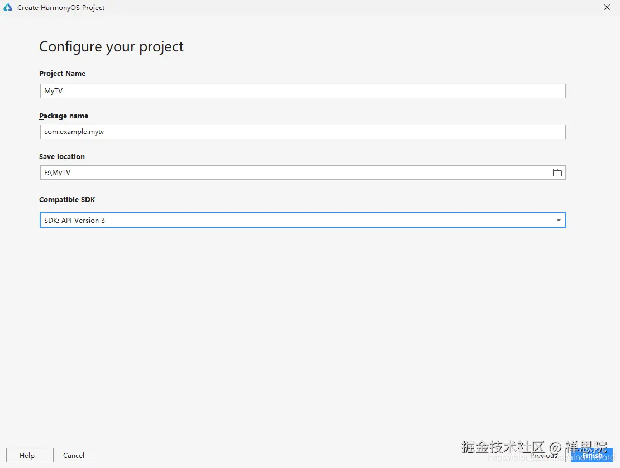Viewport: 620px width, 468px height.
Task: Click the Configure your project heading
Action: pos(111,47)
